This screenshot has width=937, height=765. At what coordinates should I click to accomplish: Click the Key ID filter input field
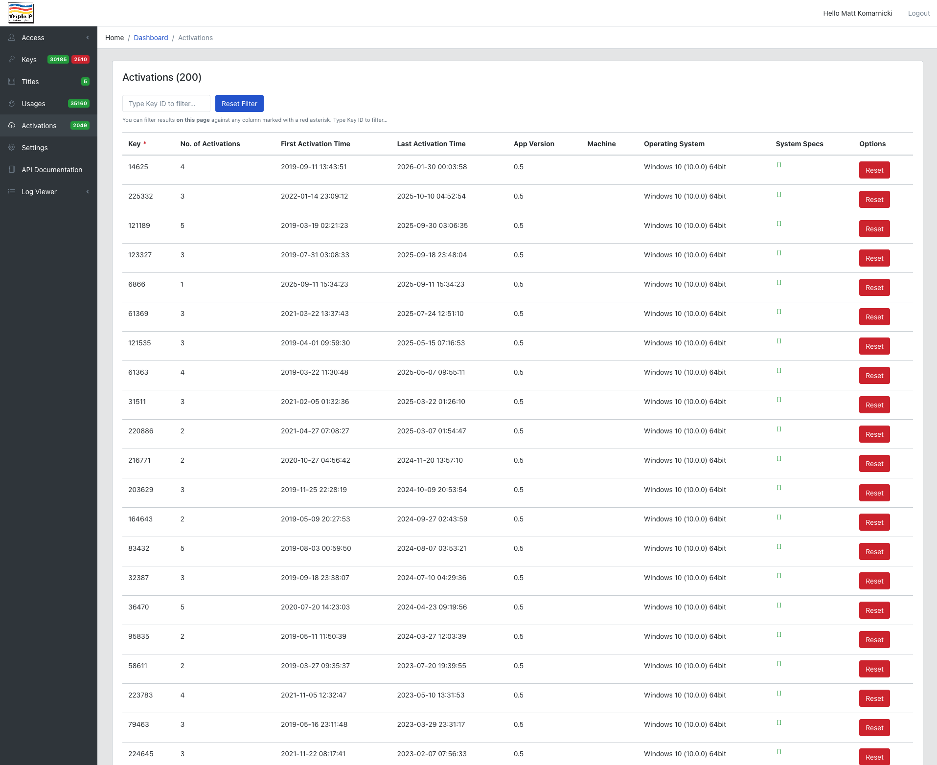tap(166, 103)
